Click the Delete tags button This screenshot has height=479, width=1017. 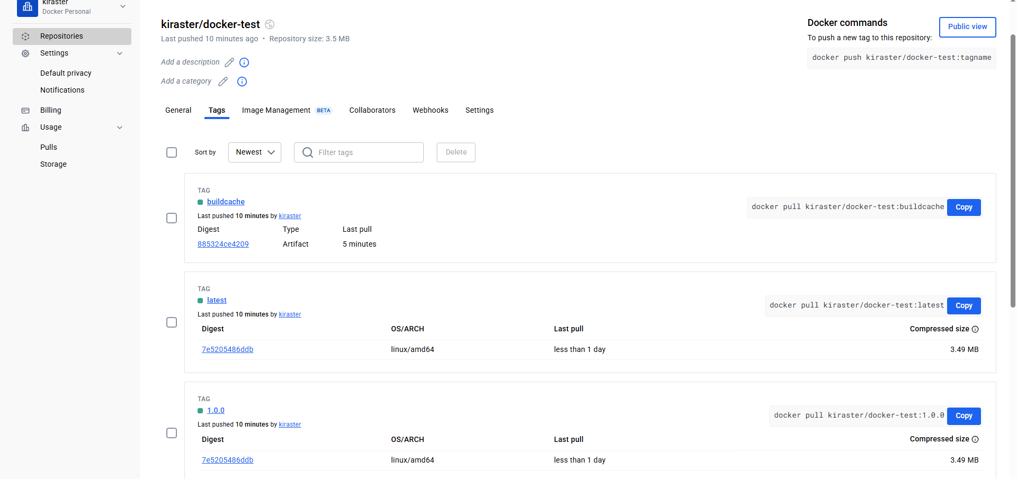point(456,152)
